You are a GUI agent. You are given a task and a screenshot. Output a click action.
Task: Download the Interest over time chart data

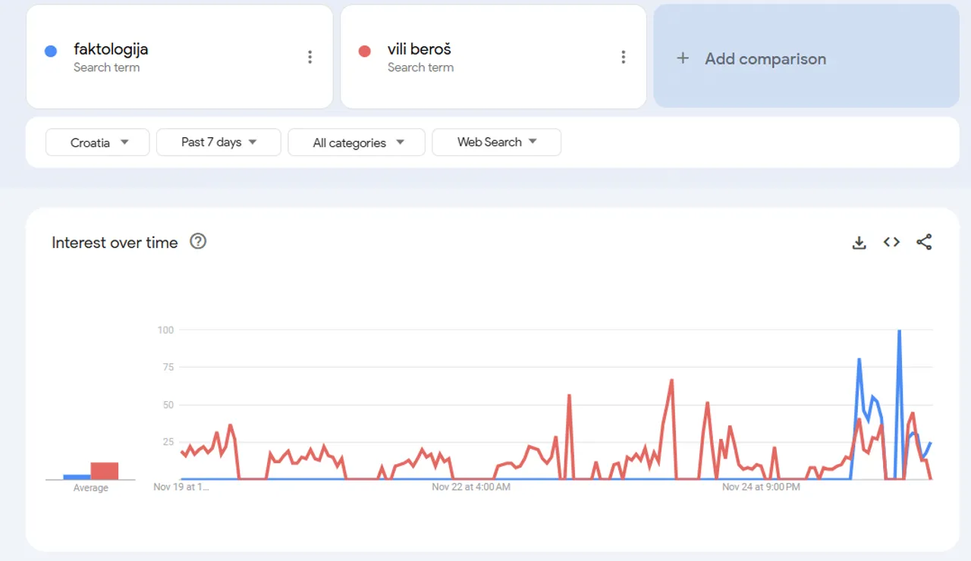[x=859, y=243]
